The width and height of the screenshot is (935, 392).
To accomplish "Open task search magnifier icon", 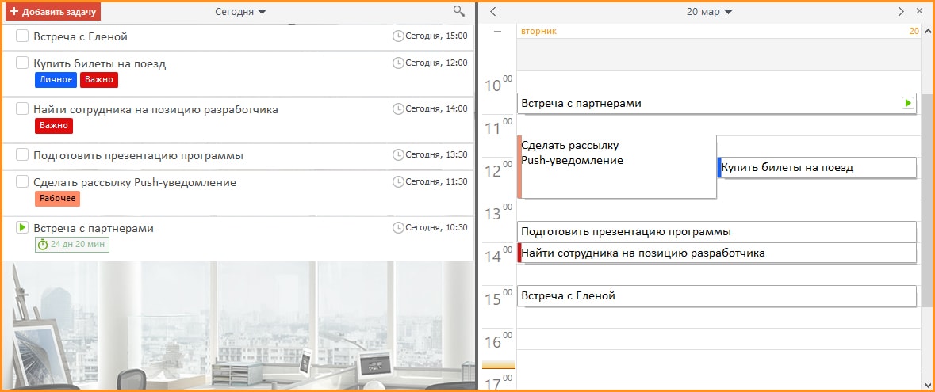I will click(x=458, y=11).
